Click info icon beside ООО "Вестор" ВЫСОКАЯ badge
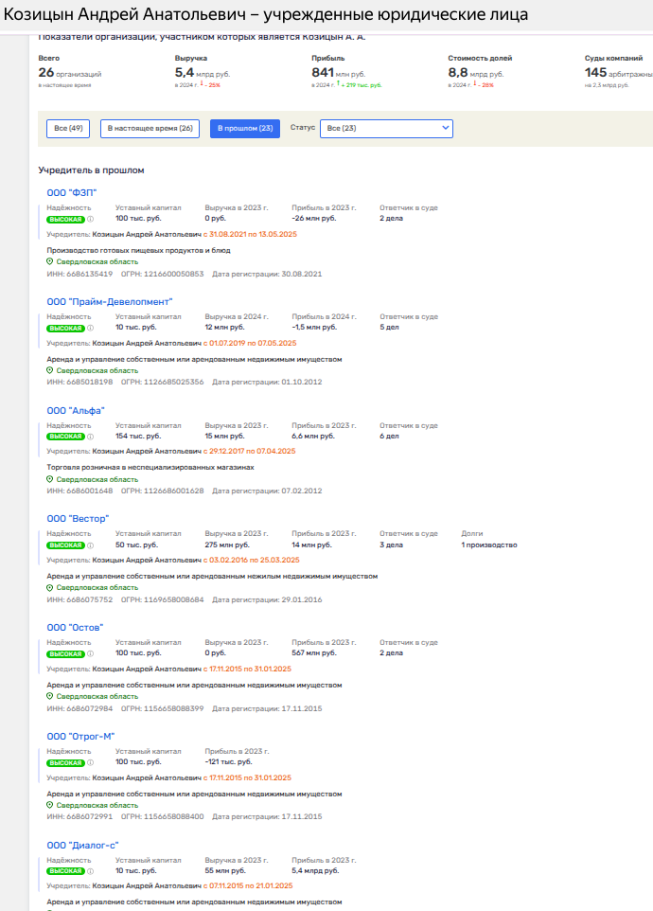 pyautogui.click(x=91, y=545)
